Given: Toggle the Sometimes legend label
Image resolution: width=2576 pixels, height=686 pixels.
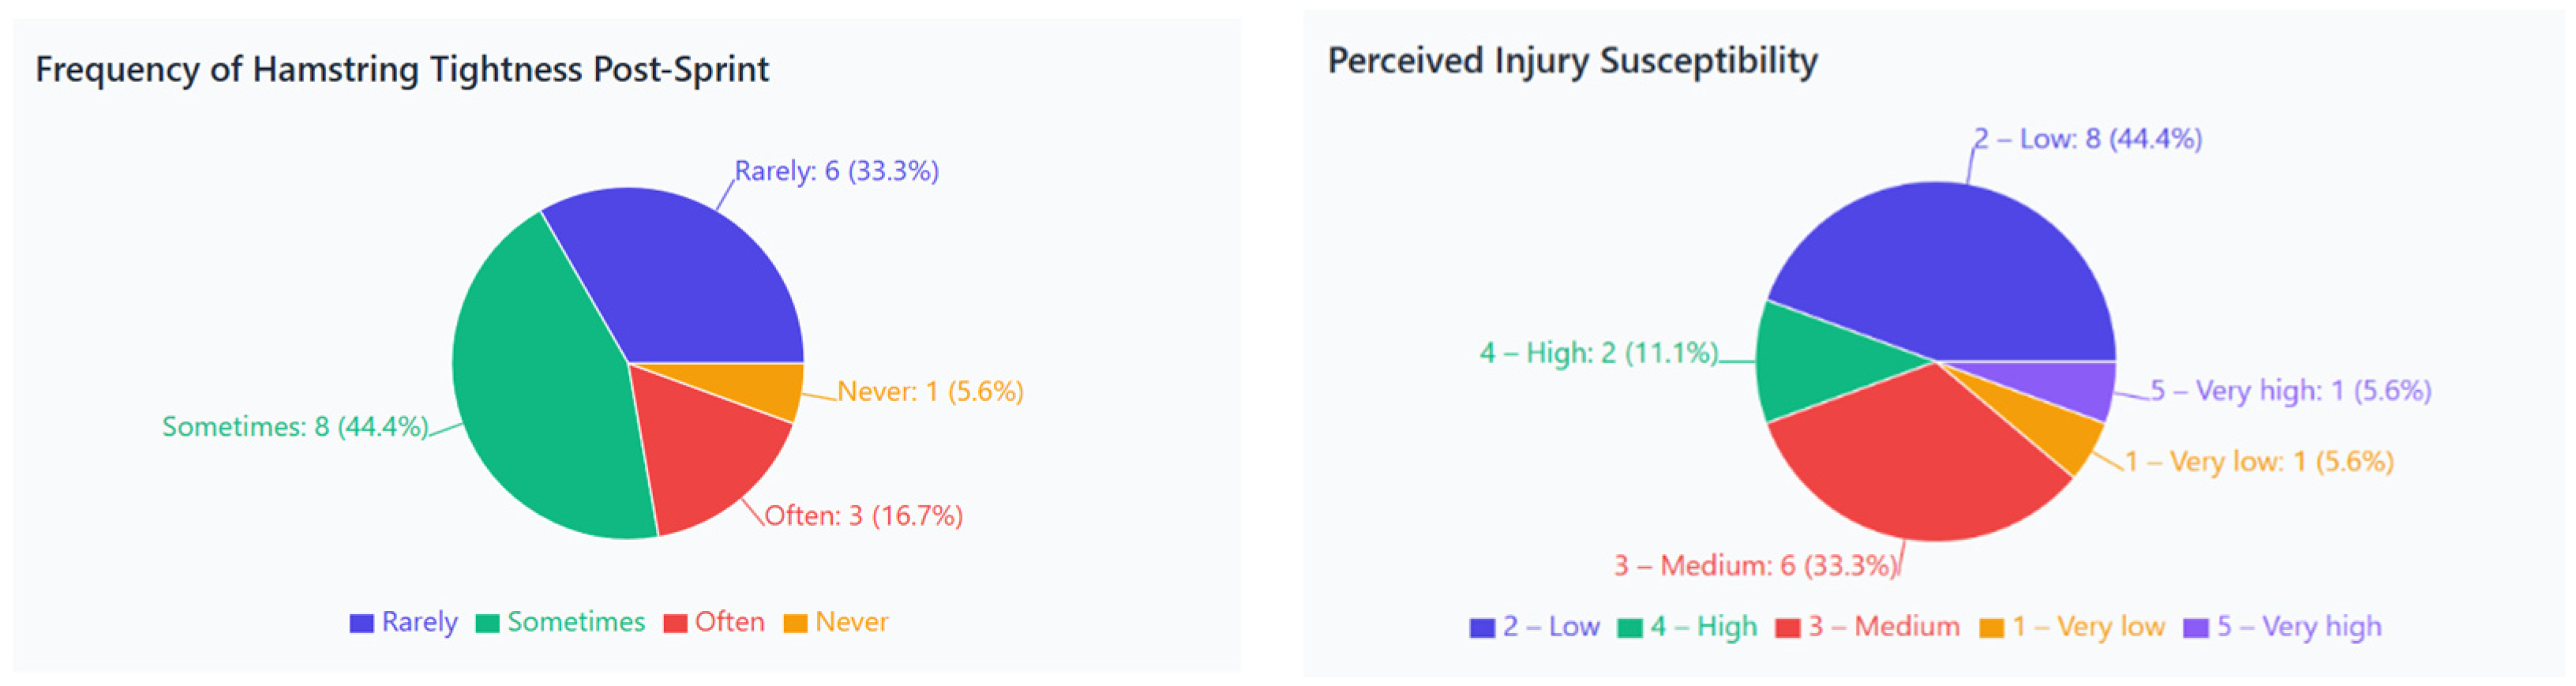Looking at the screenshot, I should click(x=576, y=622).
